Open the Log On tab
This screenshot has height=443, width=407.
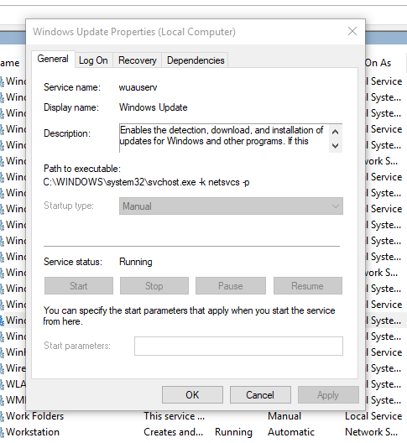[x=93, y=60]
